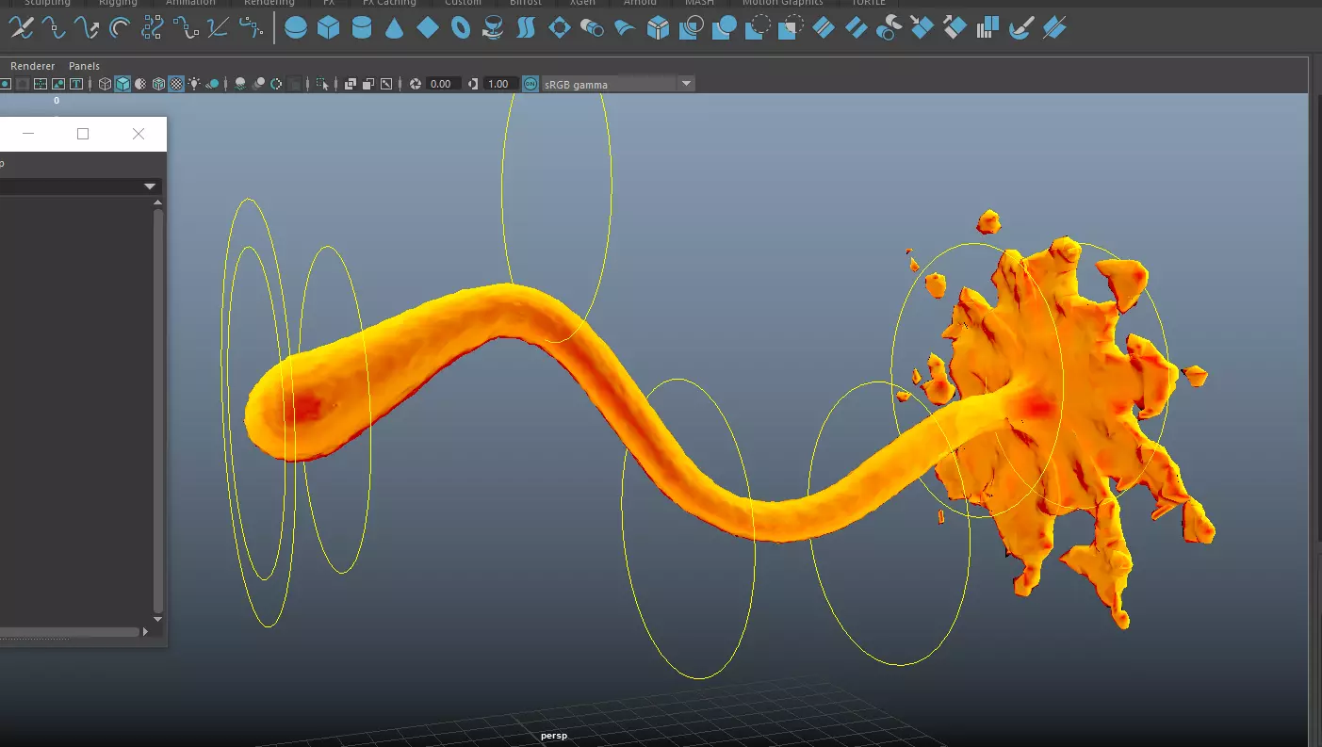Click the Project Curve on Surface icon
The width and height of the screenshot is (1322, 747).
tap(692, 28)
